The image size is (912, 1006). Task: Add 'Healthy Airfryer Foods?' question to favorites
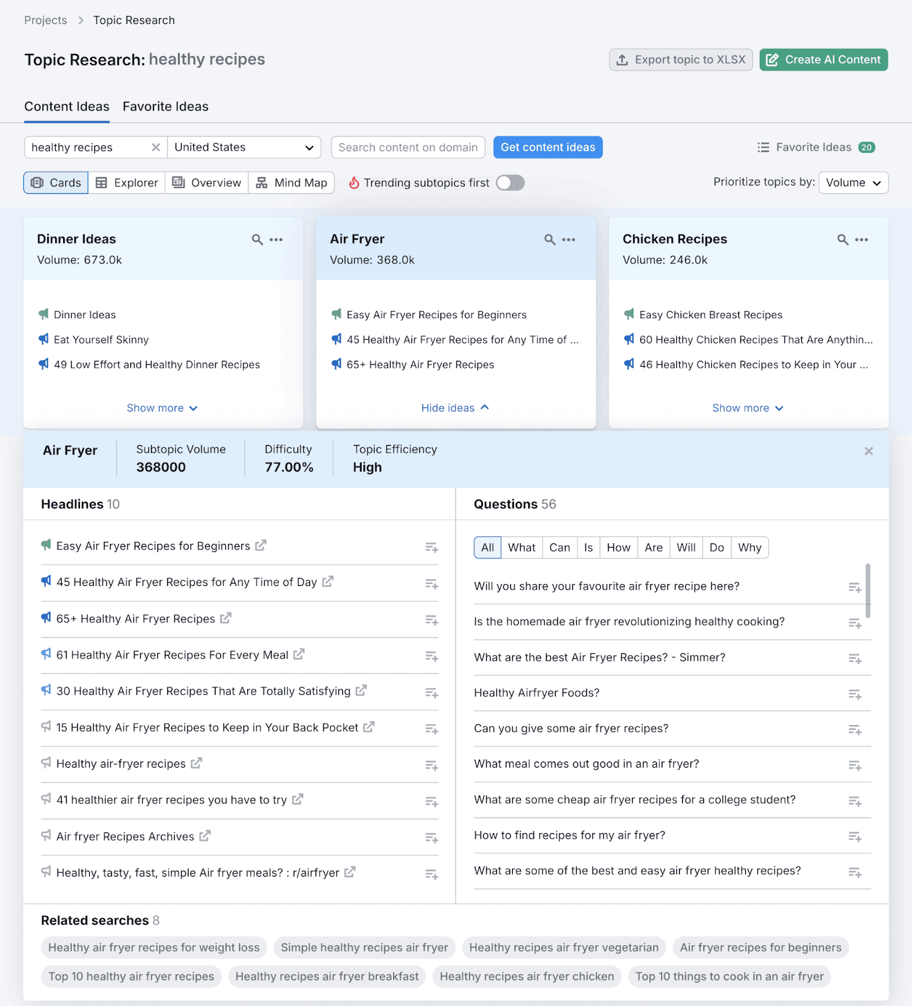[855, 694]
